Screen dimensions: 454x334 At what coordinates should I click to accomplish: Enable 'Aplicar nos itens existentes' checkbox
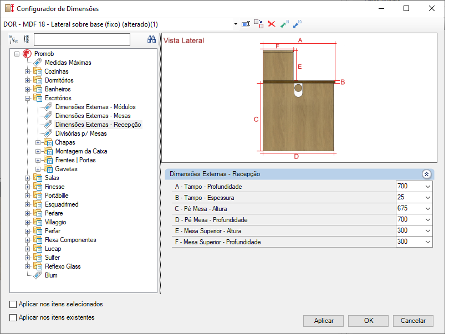point(13,317)
